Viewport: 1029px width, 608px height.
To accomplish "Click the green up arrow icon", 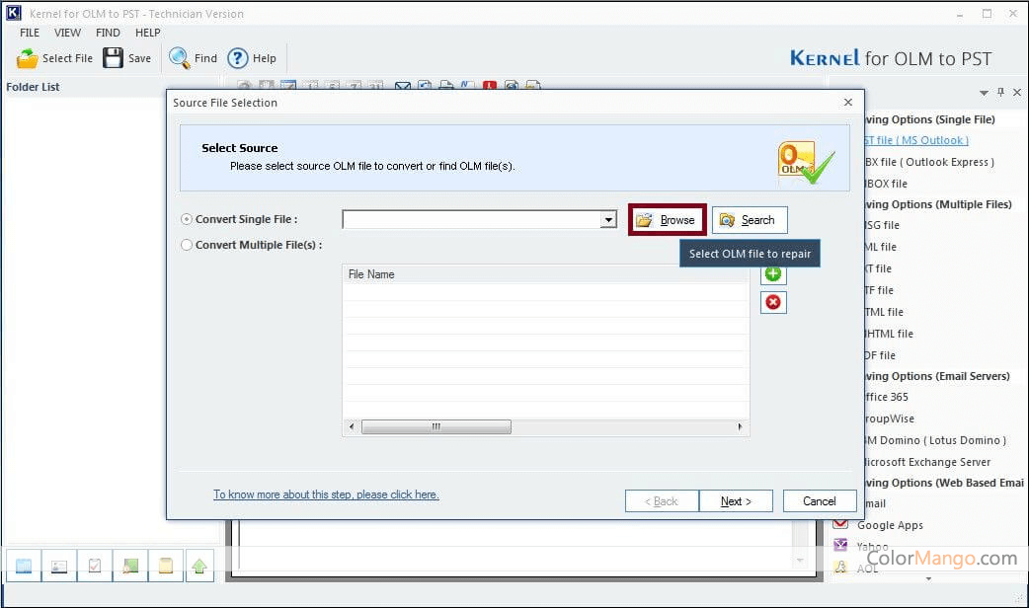I will (x=199, y=566).
